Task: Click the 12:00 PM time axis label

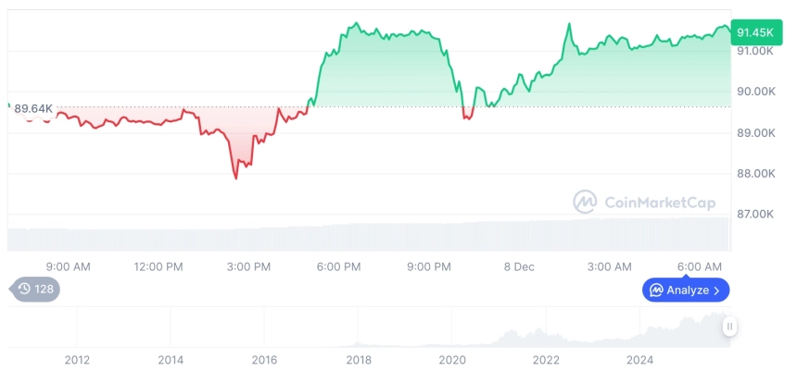Action: (x=158, y=267)
